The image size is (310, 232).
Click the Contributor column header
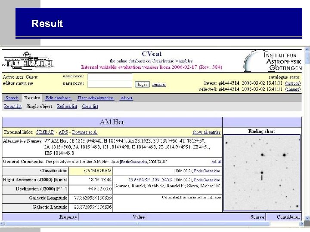pyautogui.click(x=288, y=217)
